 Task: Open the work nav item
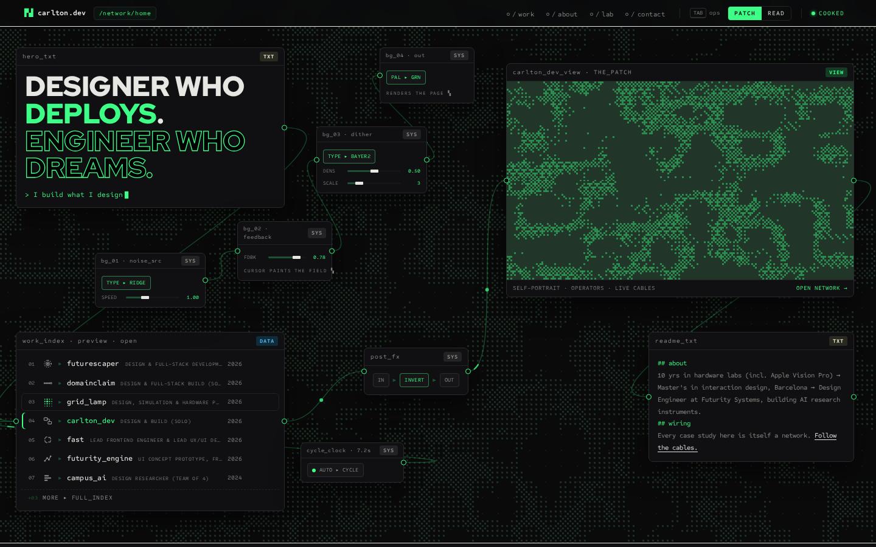(520, 14)
